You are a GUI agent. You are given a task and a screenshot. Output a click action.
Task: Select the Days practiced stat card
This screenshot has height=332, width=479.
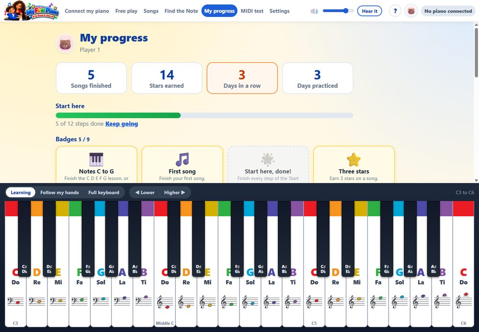tap(318, 78)
